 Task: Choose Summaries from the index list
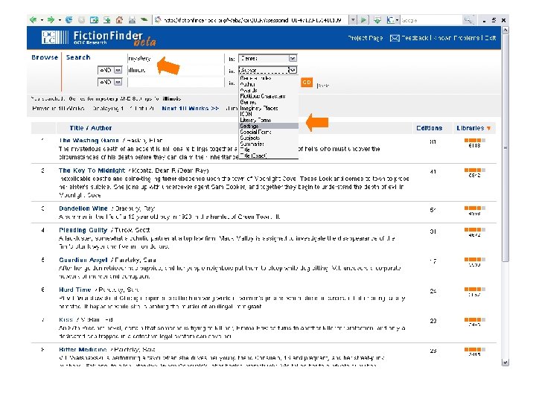[x=268, y=144]
